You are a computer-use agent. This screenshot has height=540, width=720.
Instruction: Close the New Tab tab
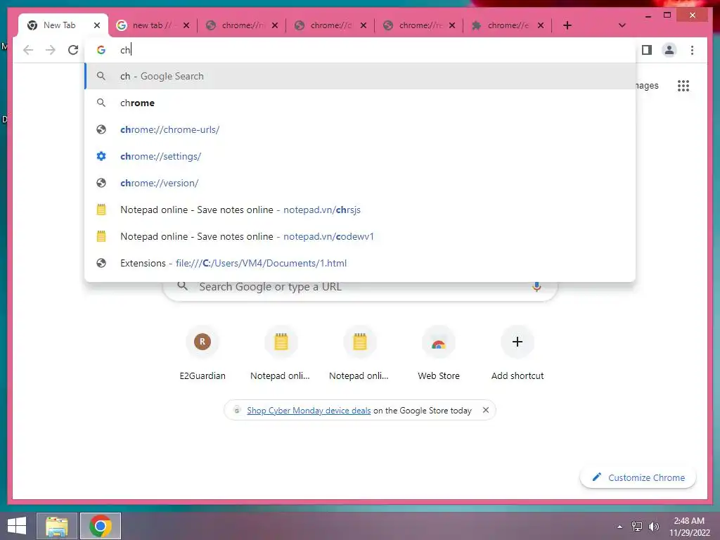coord(96,25)
